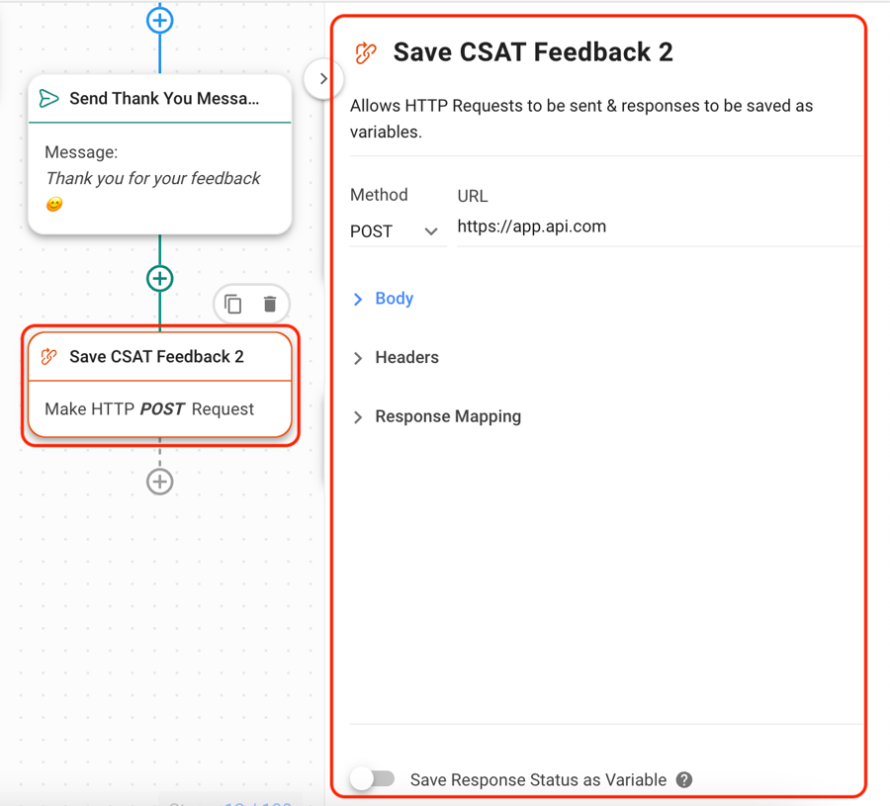Click the Save CSAT Feedback 2 panel title
The height and width of the screenshot is (806, 890).
point(533,52)
